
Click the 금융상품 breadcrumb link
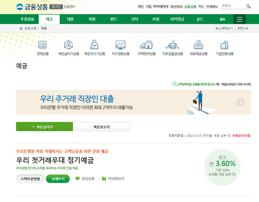[30, 28]
